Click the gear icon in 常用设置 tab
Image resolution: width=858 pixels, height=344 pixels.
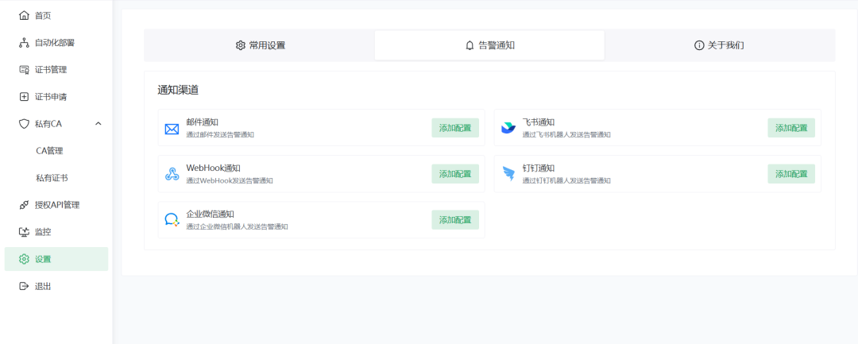(x=240, y=45)
